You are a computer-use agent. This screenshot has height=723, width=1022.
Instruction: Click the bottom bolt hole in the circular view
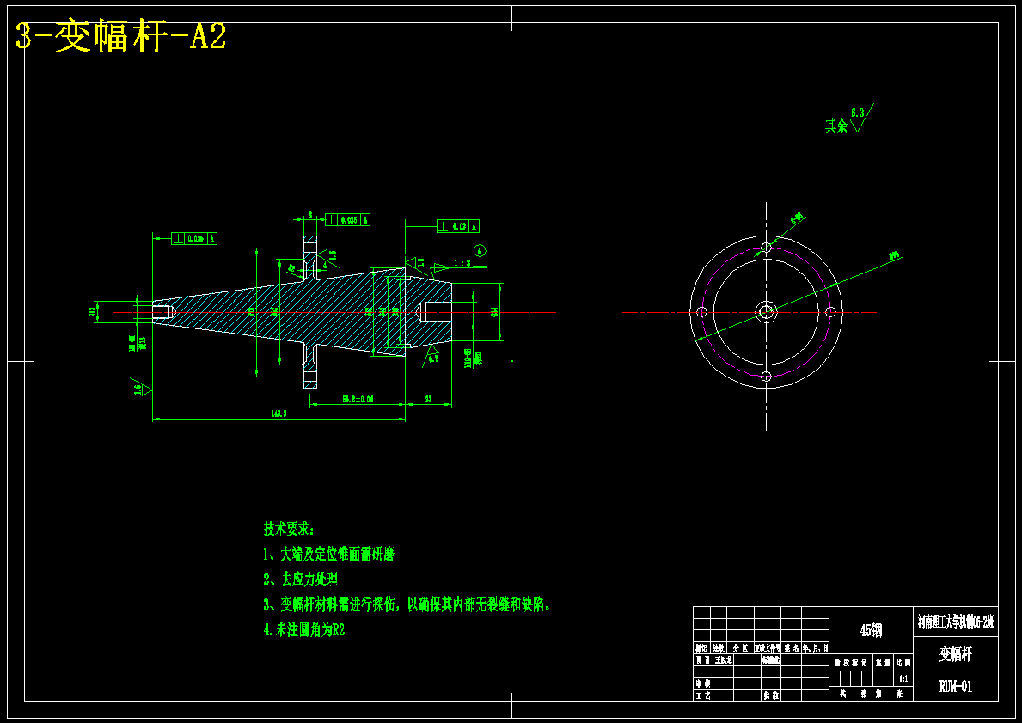tap(767, 377)
